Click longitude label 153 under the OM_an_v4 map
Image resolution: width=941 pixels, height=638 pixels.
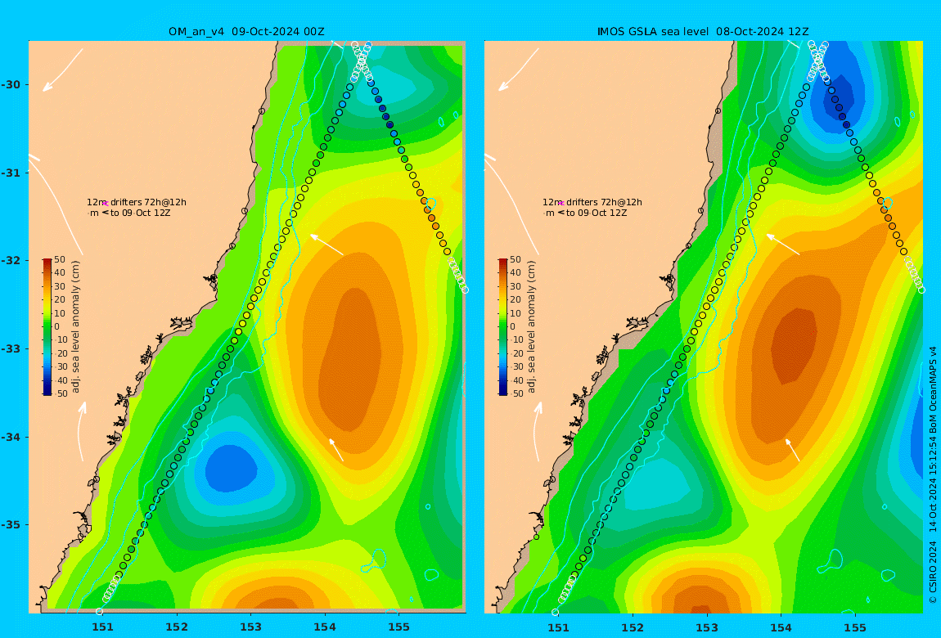251,627
